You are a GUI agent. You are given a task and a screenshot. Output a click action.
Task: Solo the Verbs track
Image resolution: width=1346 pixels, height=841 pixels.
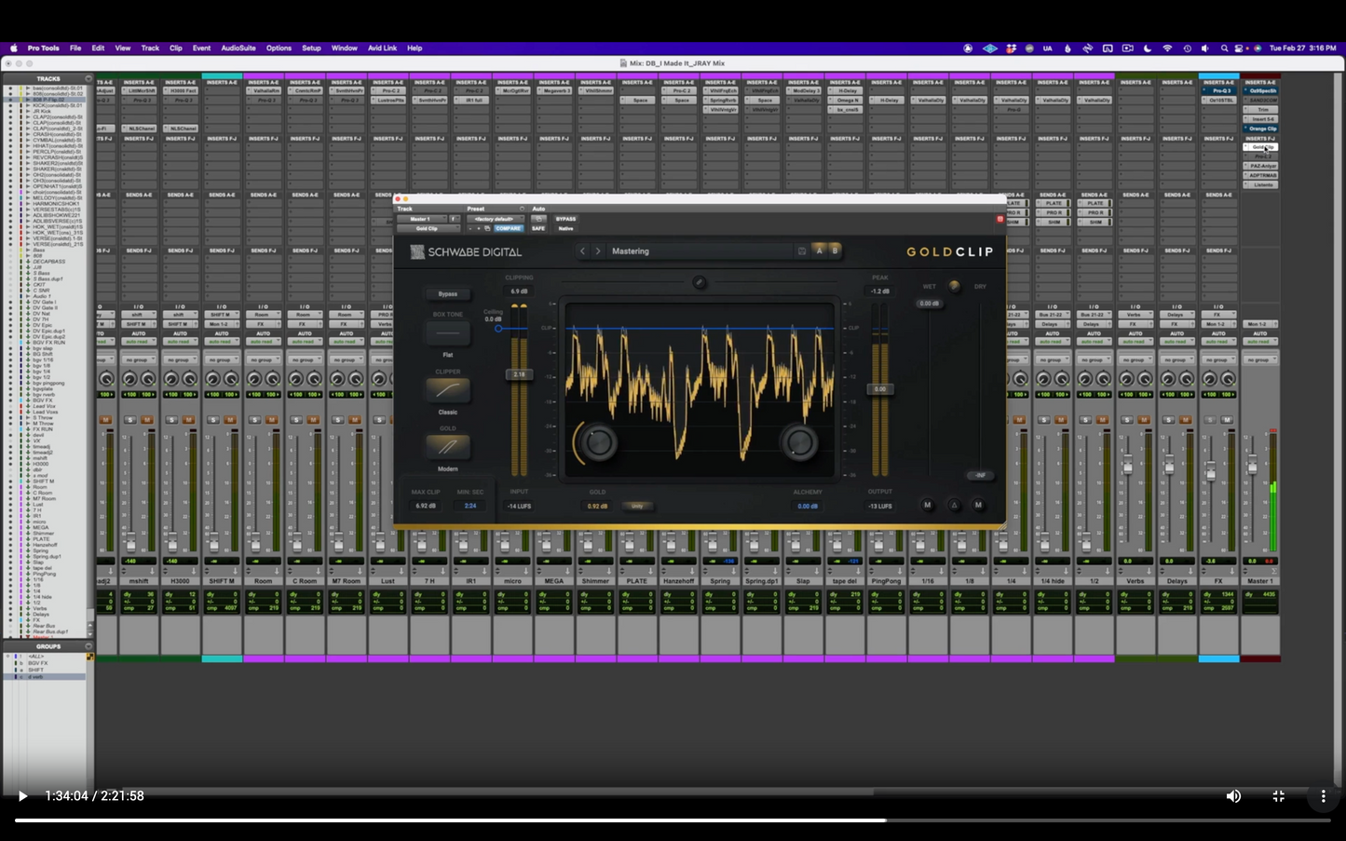coord(1125,420)
